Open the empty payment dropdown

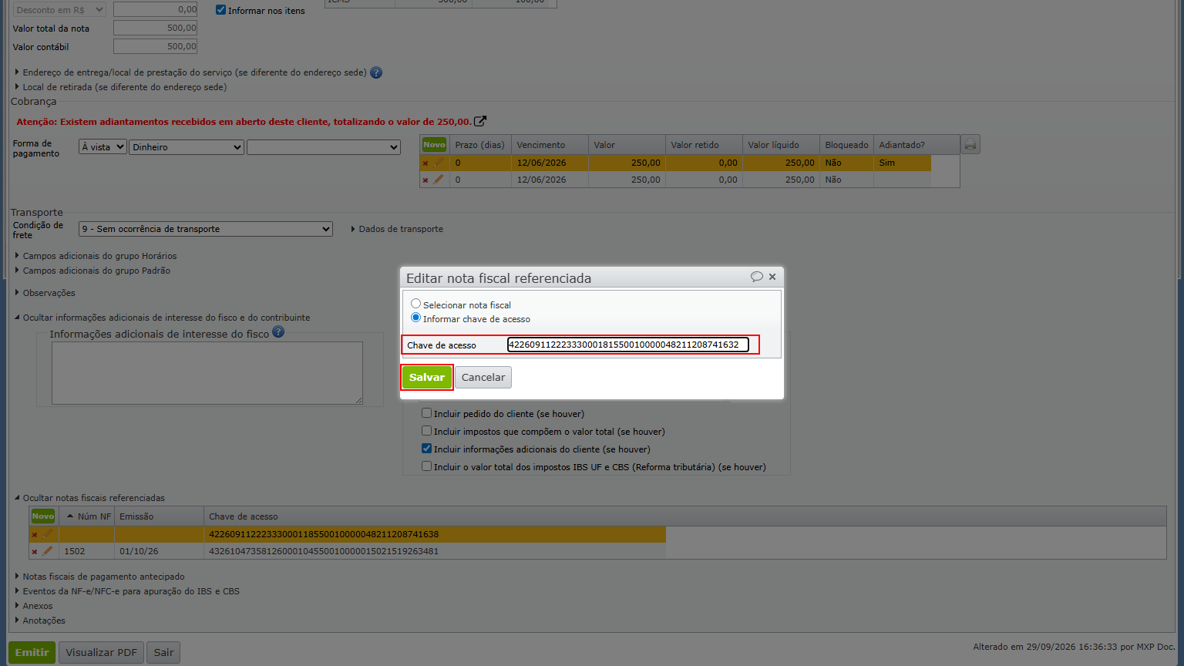tap(324, 146)
